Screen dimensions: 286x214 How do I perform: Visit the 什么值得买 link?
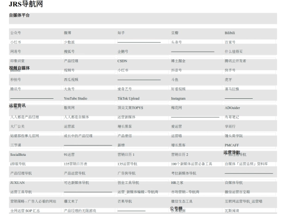[234, 52]
